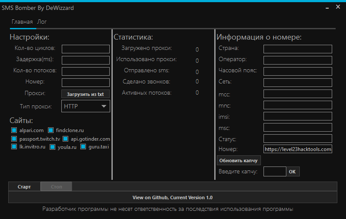The width and height of the screenshot is (346, 219).
Task: Open the Лог tab
Action: [x=42, y=22]
